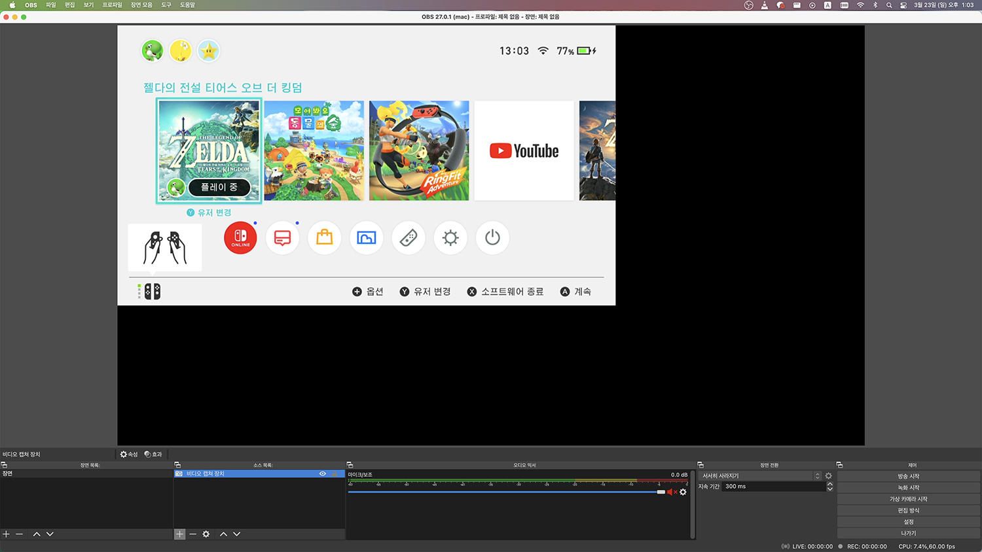Remove selected scene with minus icon

[x=20, y=534]
